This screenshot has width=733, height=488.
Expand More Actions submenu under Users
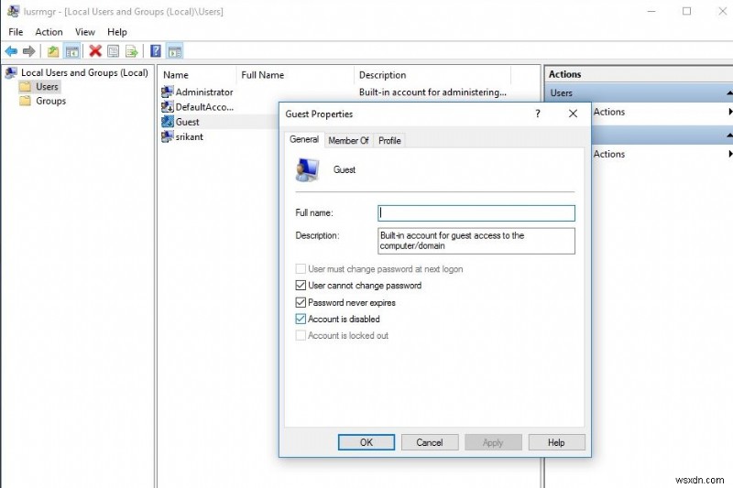[x=730, y=112]
